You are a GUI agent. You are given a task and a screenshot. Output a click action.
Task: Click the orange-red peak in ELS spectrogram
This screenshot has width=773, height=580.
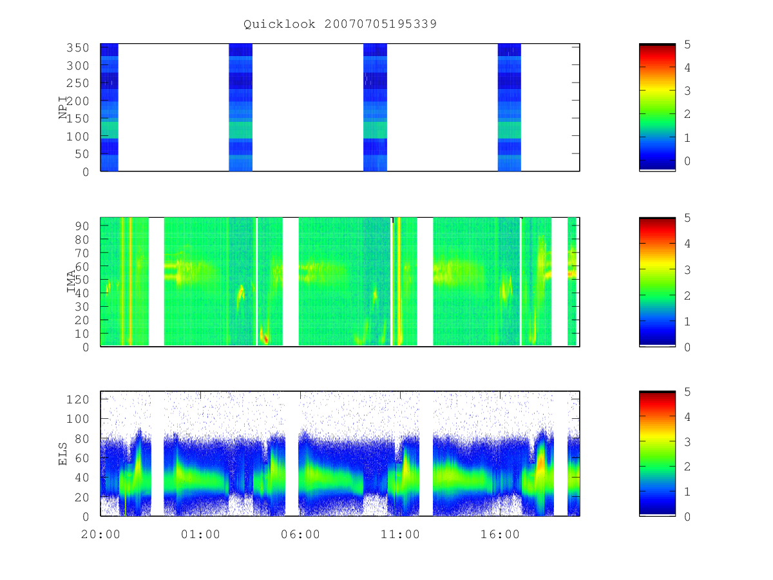(540, 461)
